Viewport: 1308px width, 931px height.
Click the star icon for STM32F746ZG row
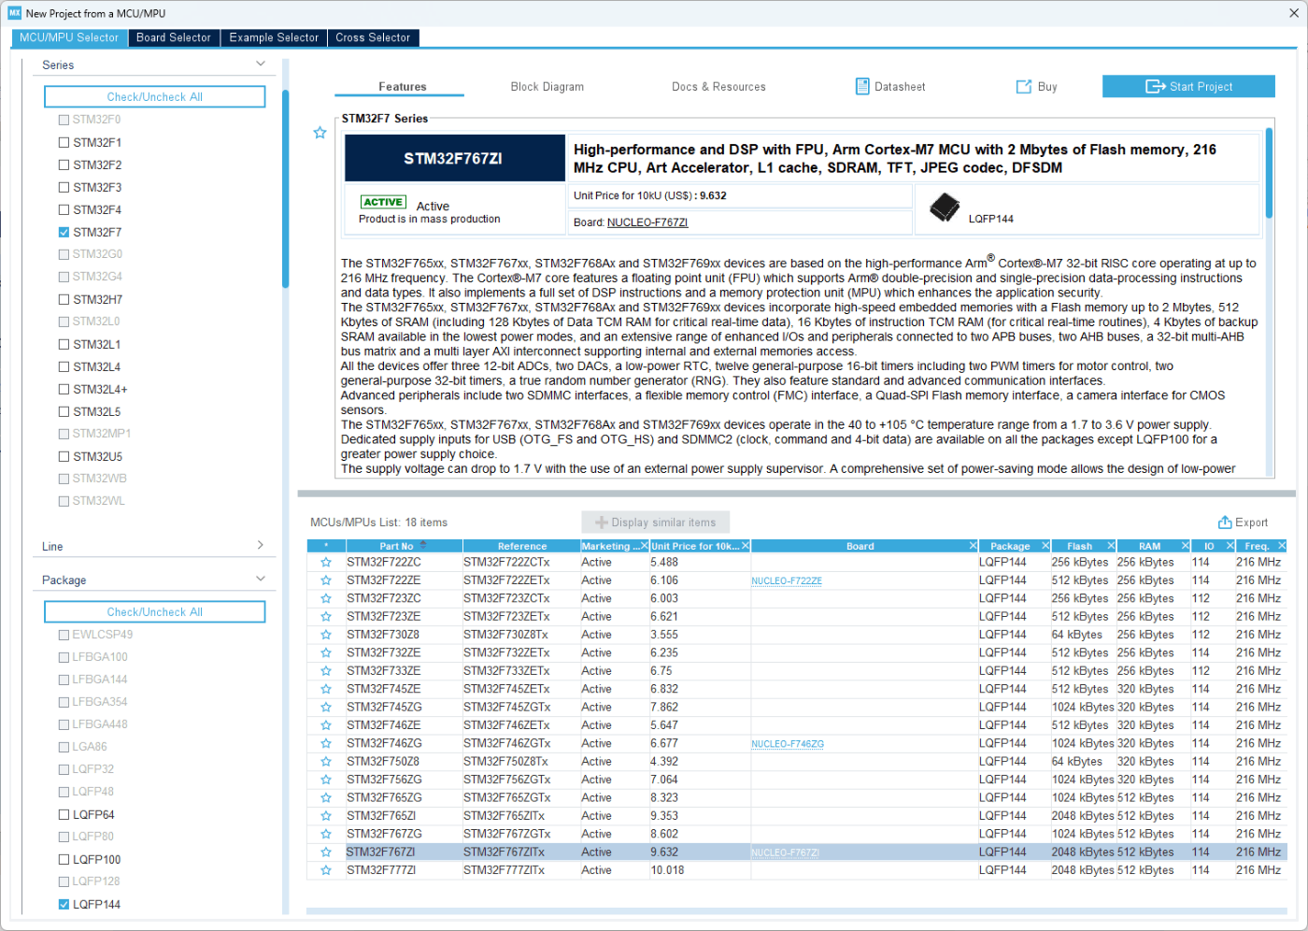[x=326, y=744]
